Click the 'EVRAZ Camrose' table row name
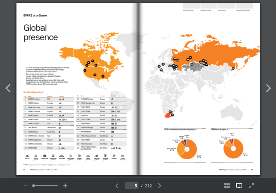Screen dimensions: 276x193 (34, 111)
